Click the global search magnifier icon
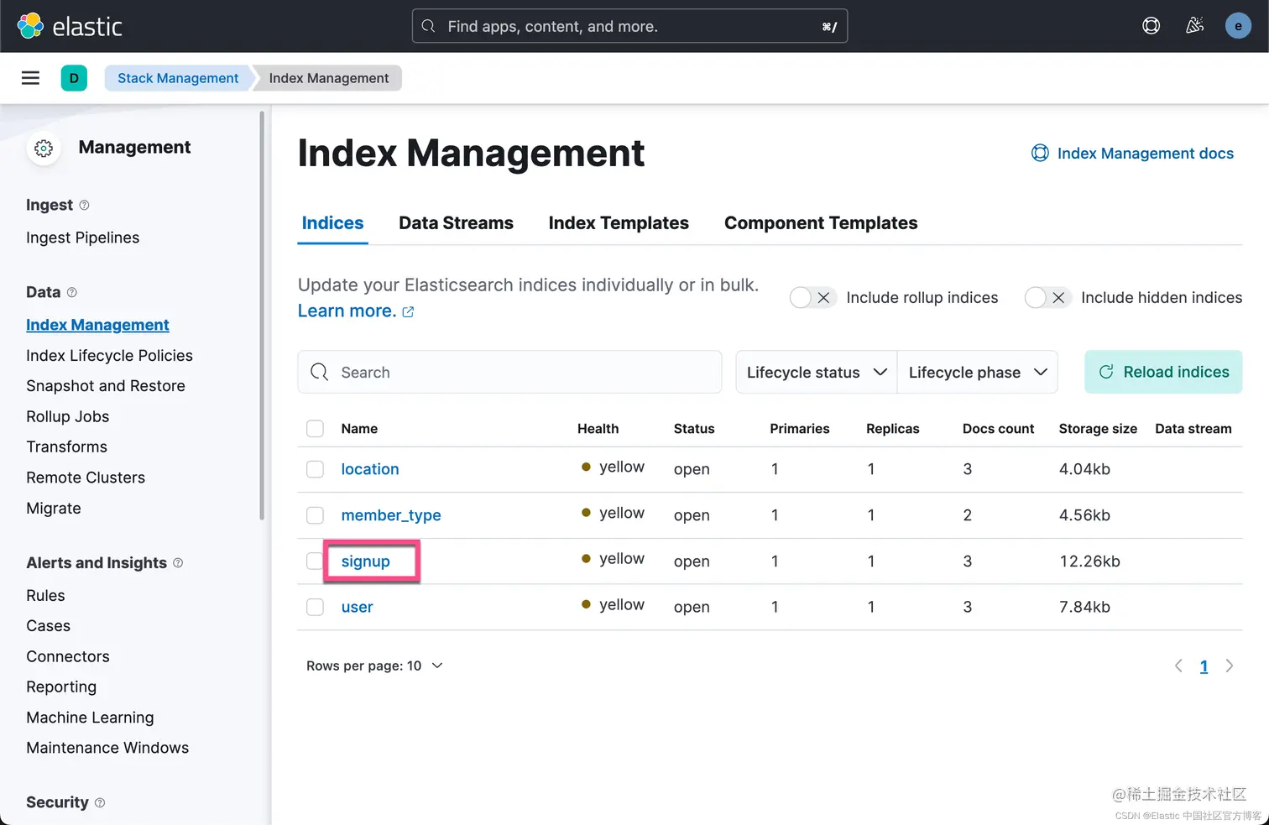Image resolution: width=1269 pixels, height=825 pixels. tap(428, 26)
